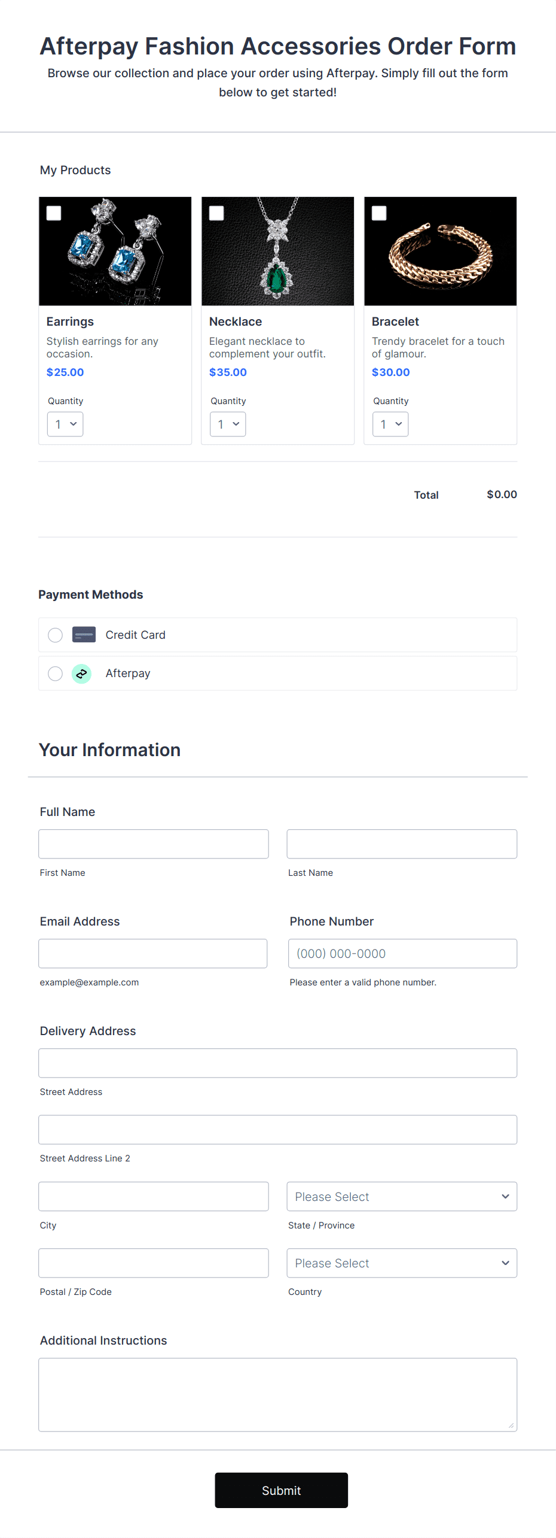Open the Earrings quantity dropdown

tap(65, 424)
